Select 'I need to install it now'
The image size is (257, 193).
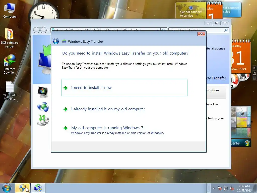click(124, 88)
